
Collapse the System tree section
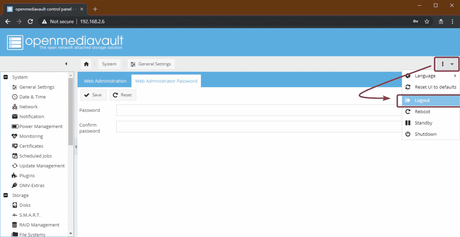[5, 77]
